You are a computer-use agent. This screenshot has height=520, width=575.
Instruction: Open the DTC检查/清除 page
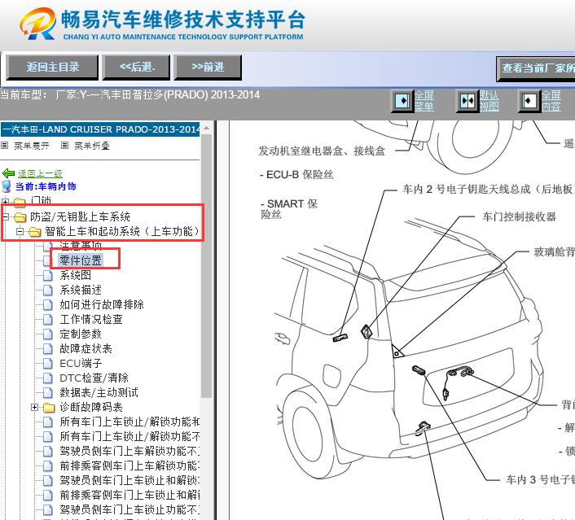pyautogui.click(x=94, y=378)
